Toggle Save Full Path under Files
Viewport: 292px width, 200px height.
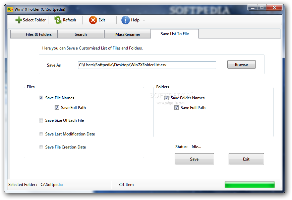click(57, 107)
